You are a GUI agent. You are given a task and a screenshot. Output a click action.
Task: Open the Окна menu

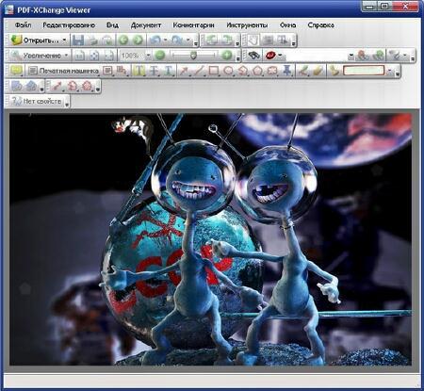click(287, 24)
